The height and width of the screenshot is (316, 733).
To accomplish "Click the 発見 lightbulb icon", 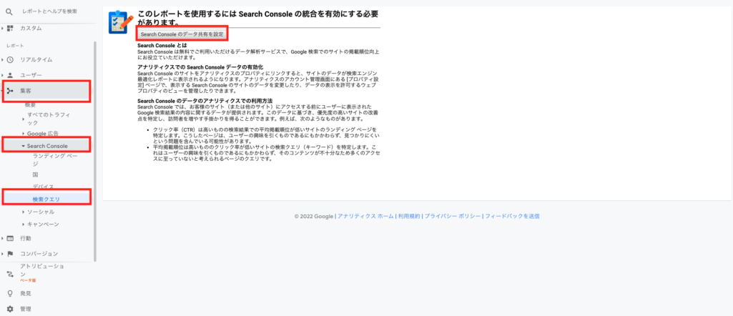I will [x=10, y=294].
